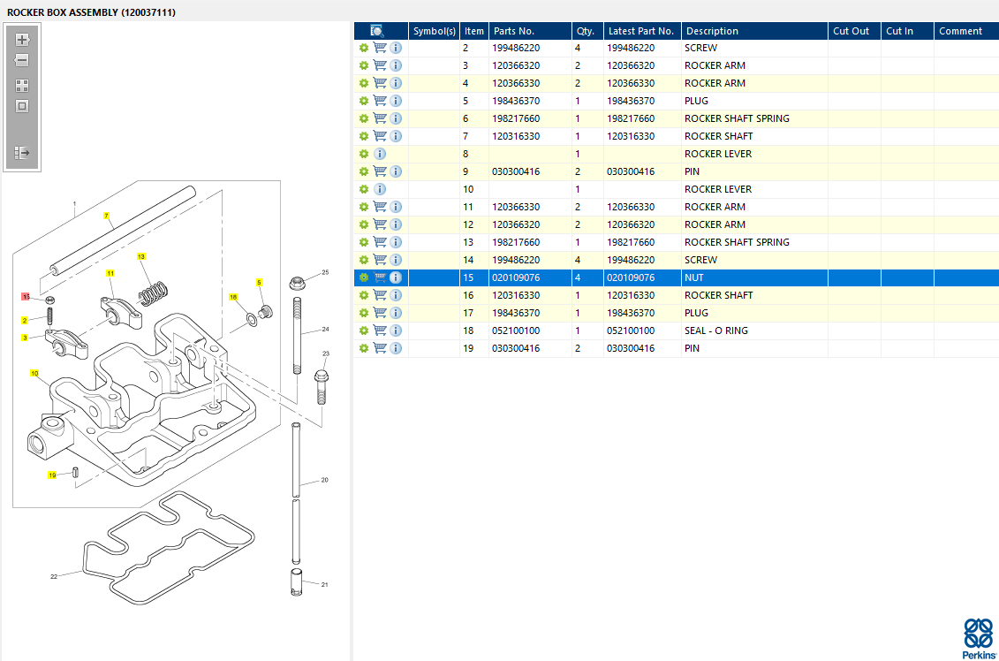999x661 pixels.
Task: Click callout label 7 in the diagram
Action: [106, 216]
